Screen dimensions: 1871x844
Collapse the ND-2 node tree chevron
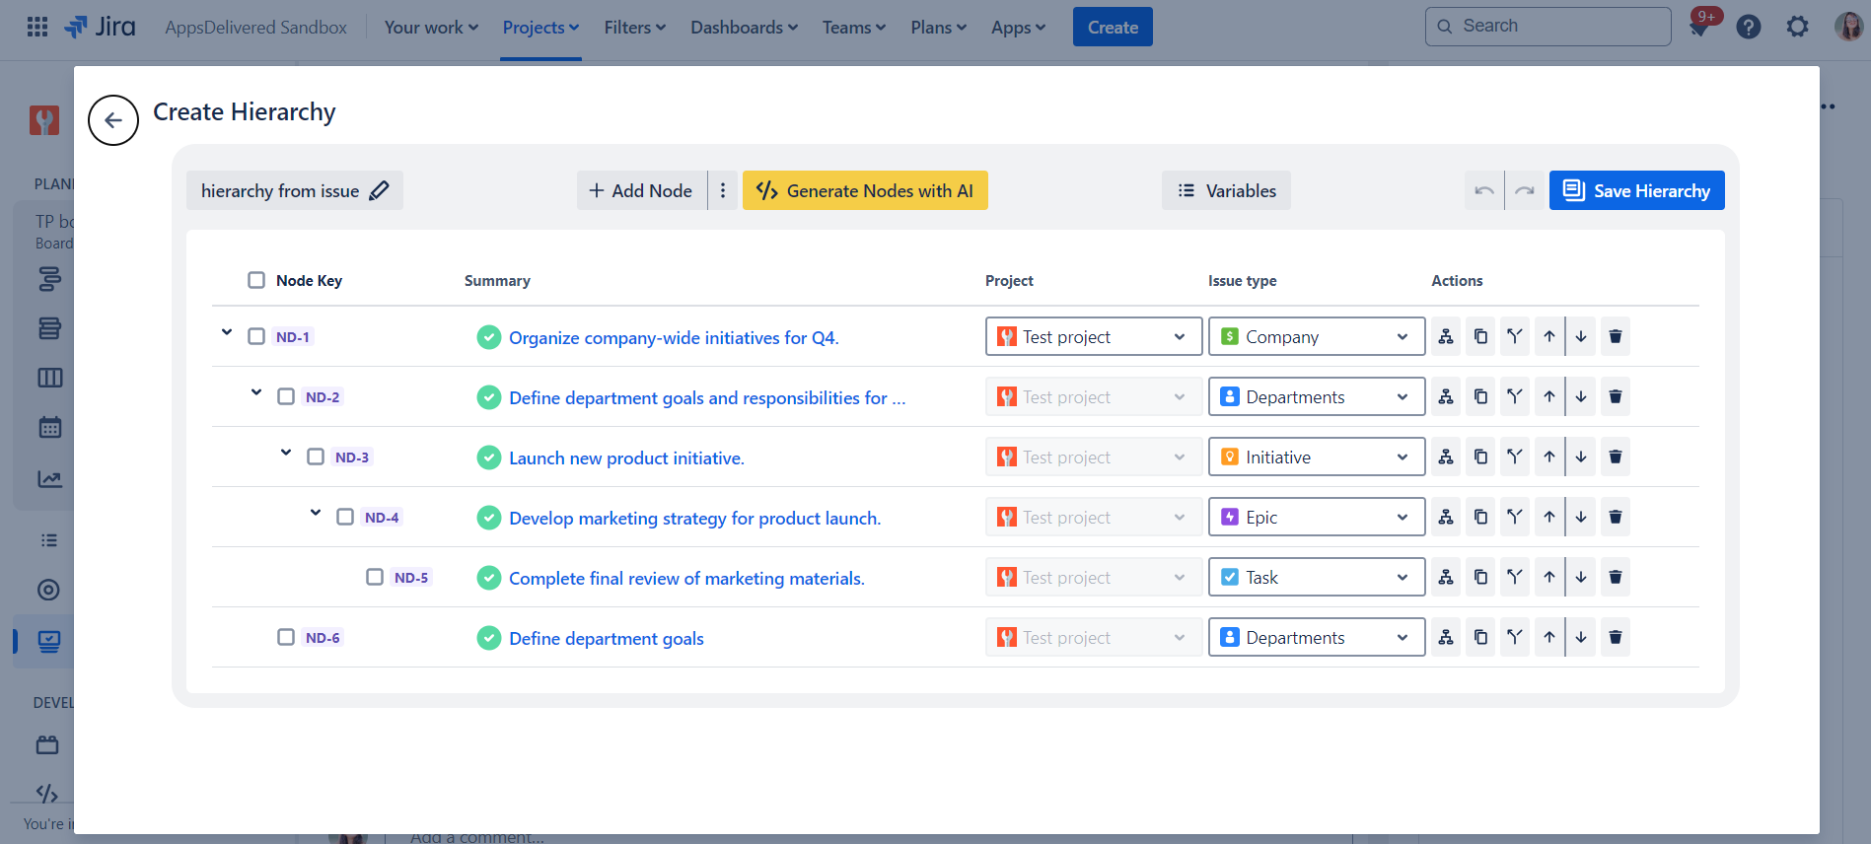(x=256, y=392)
